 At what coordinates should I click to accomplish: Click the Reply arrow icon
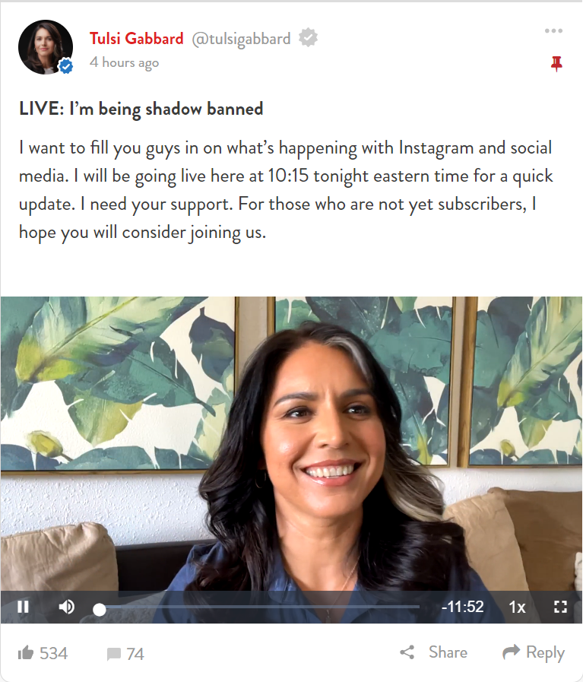511,651
